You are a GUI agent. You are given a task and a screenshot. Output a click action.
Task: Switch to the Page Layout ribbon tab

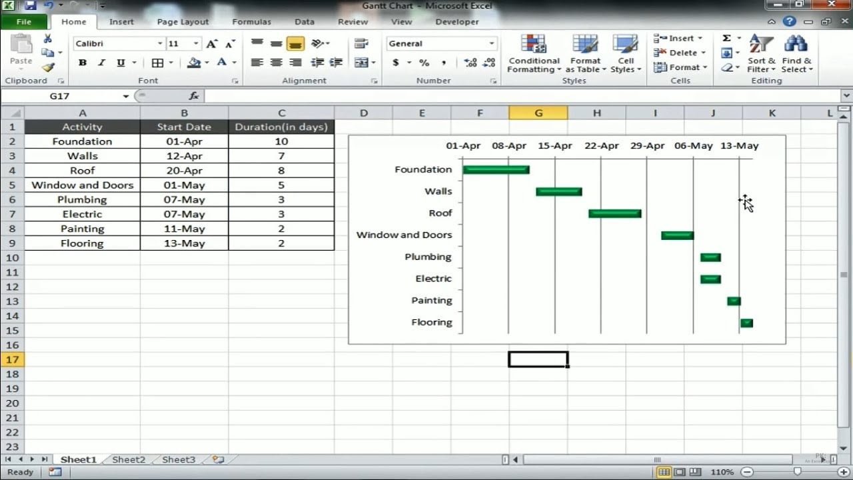coord(183,22)
